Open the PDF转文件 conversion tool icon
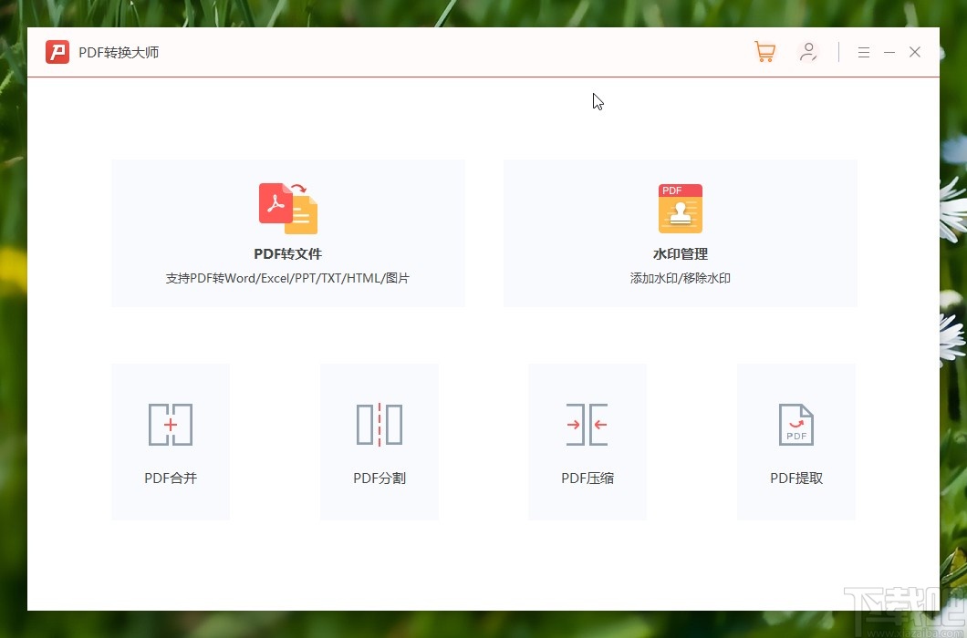 (287, 208)
